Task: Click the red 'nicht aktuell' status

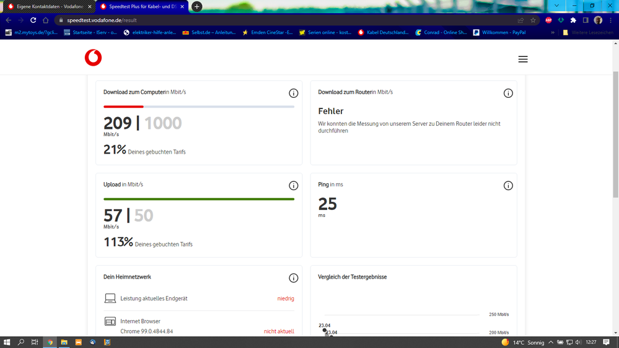Action: point(279,331)
